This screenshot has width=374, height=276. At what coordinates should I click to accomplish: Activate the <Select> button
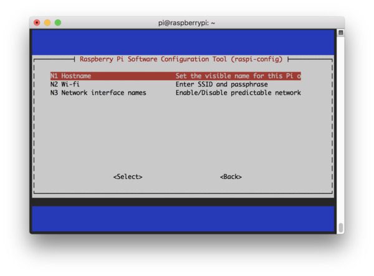click(128, 177)
